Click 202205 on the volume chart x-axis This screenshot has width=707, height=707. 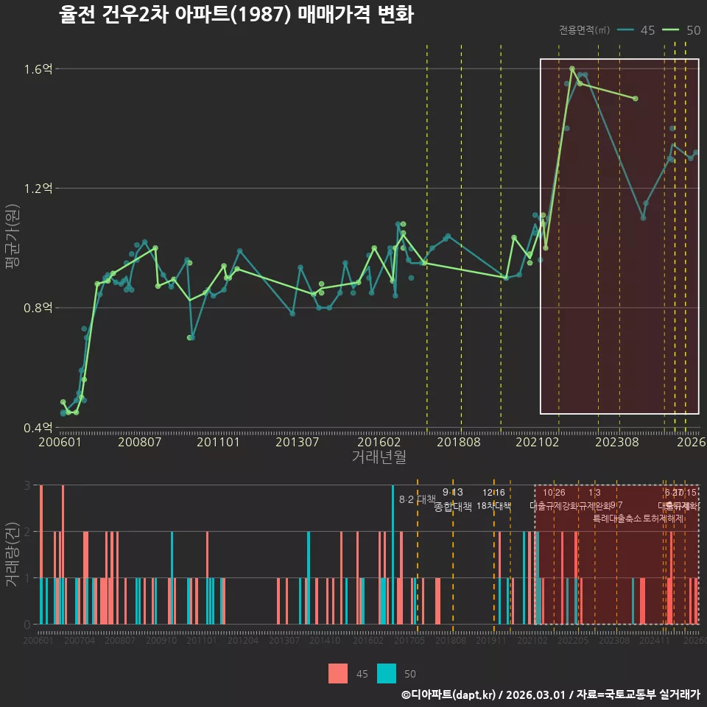coord(573,640)
